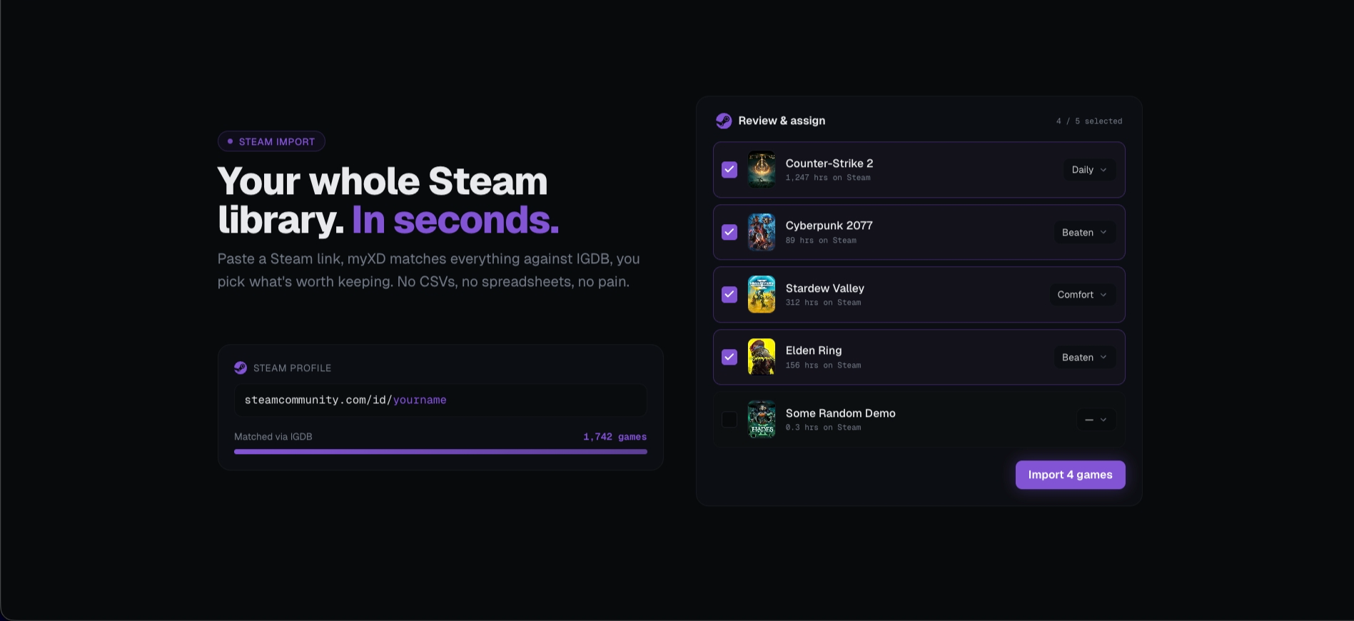Screen dimensions: 1354x621
Task: Click the Matched via IGDB progress bar
Action: click(440, 451)
